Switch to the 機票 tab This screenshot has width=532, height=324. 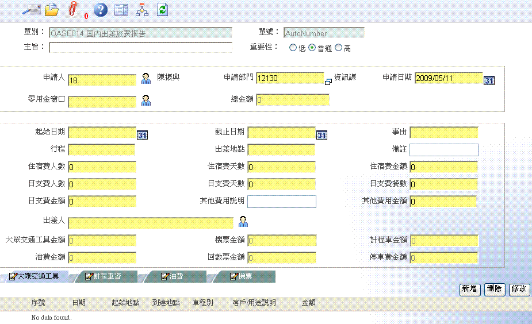pyautogui.click(x=242, y=276)
